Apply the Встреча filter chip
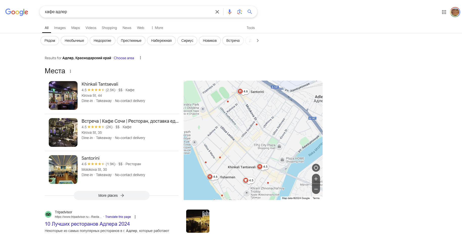 233,41
